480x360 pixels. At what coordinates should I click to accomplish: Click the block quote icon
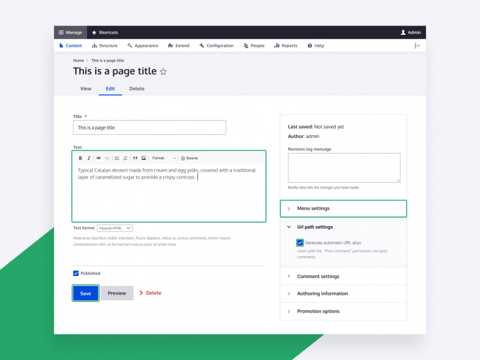coord(135,158)
